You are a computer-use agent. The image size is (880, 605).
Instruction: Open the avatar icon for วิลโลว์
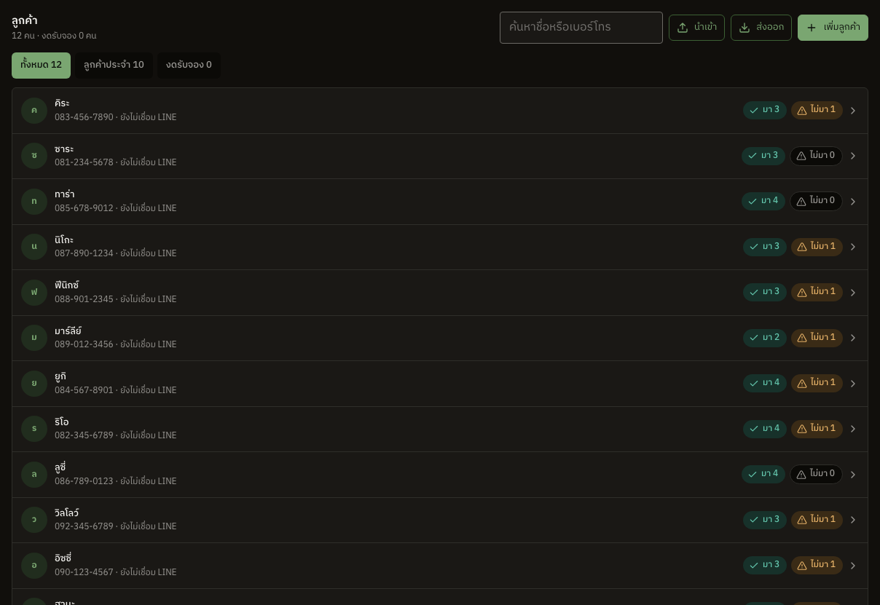point(34,520)
